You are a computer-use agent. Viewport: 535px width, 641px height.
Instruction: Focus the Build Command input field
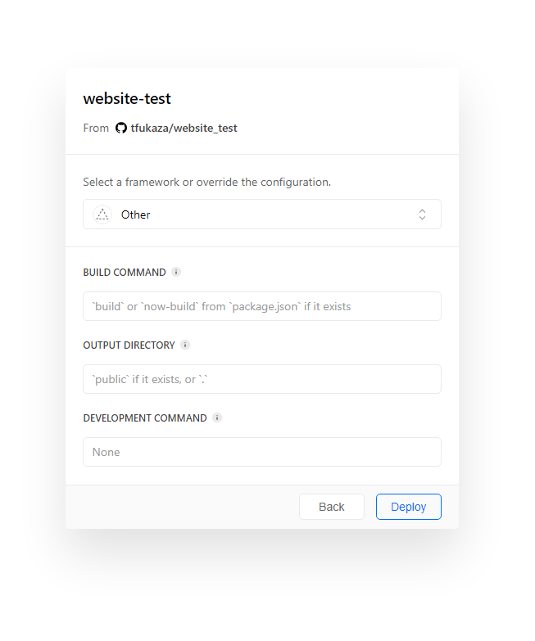pos(261,306)
